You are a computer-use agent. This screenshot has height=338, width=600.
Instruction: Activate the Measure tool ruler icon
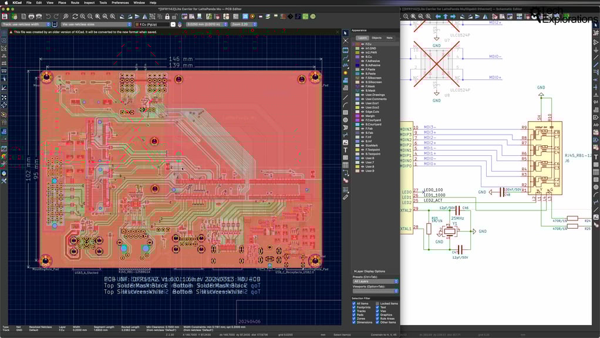tap(345, 197)
